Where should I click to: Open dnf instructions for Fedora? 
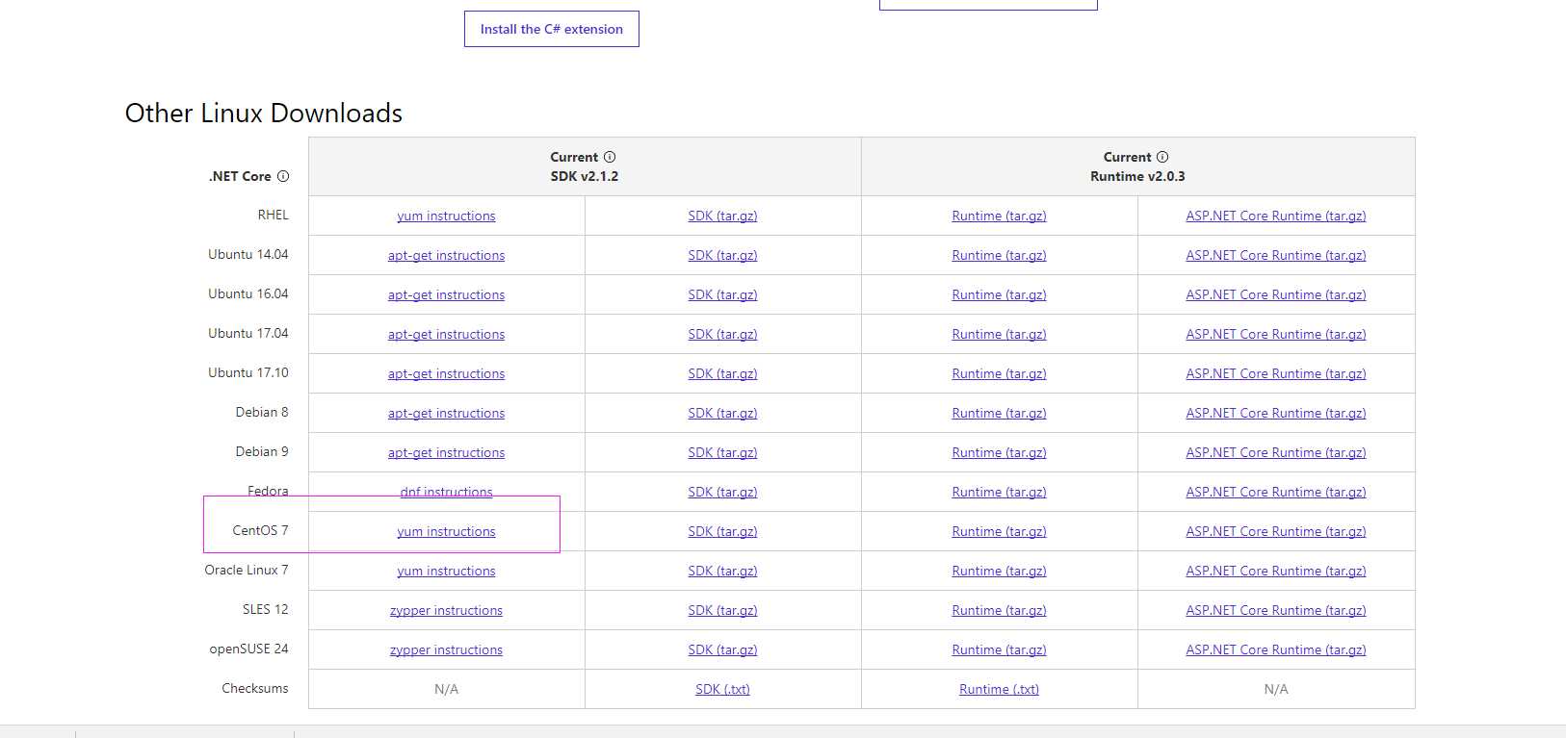446,492
